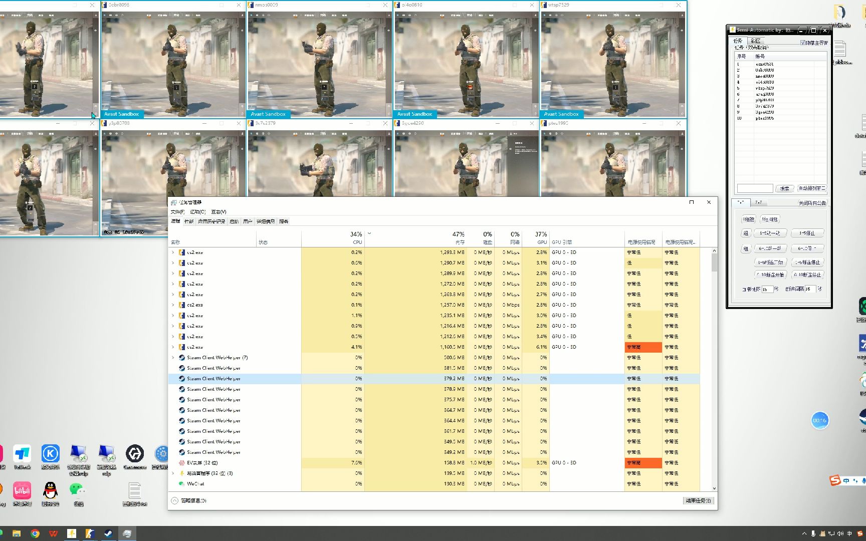866x541 pixels.
Task: Click the 1-5停止 button
Action: (807, 233)
